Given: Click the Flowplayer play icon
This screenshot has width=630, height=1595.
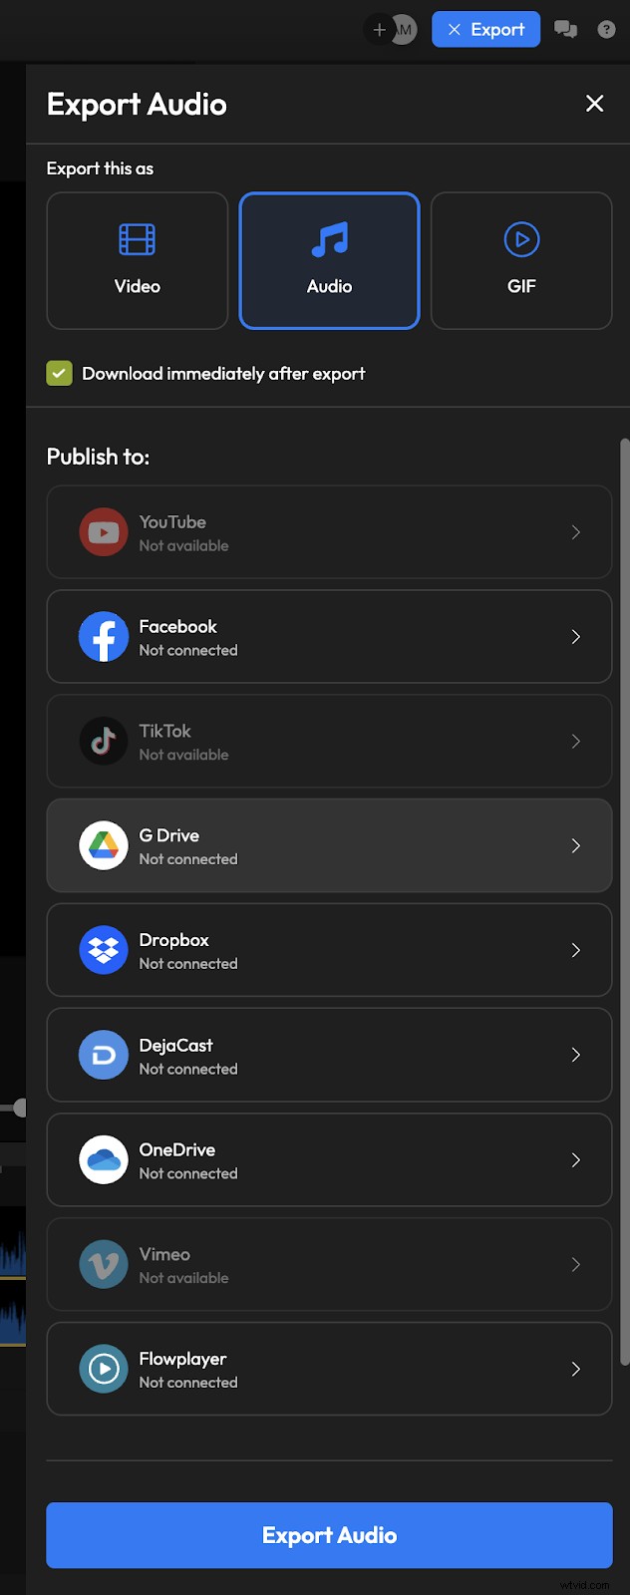Looking at the screenshot, I should point(104,1369).
